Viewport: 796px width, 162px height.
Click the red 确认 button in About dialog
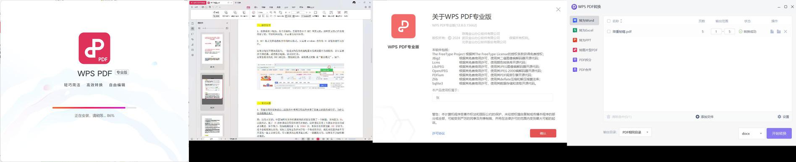click(x=543, y=133)
